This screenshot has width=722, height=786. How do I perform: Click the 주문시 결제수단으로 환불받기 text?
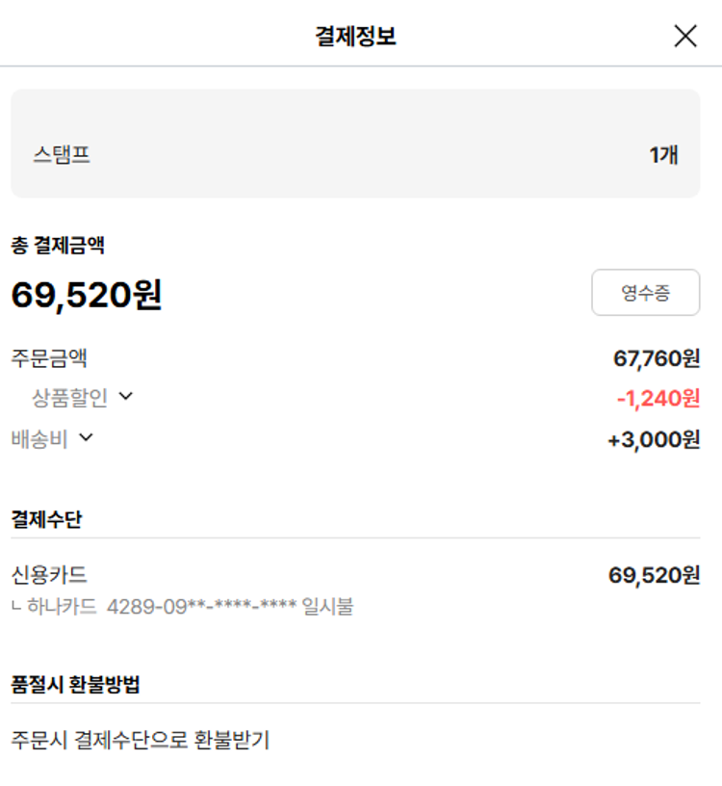click(x=141, y=740)
